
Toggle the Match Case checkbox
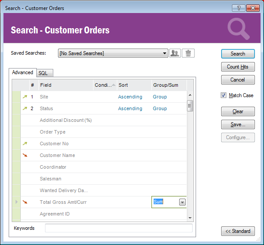(224, 95)
